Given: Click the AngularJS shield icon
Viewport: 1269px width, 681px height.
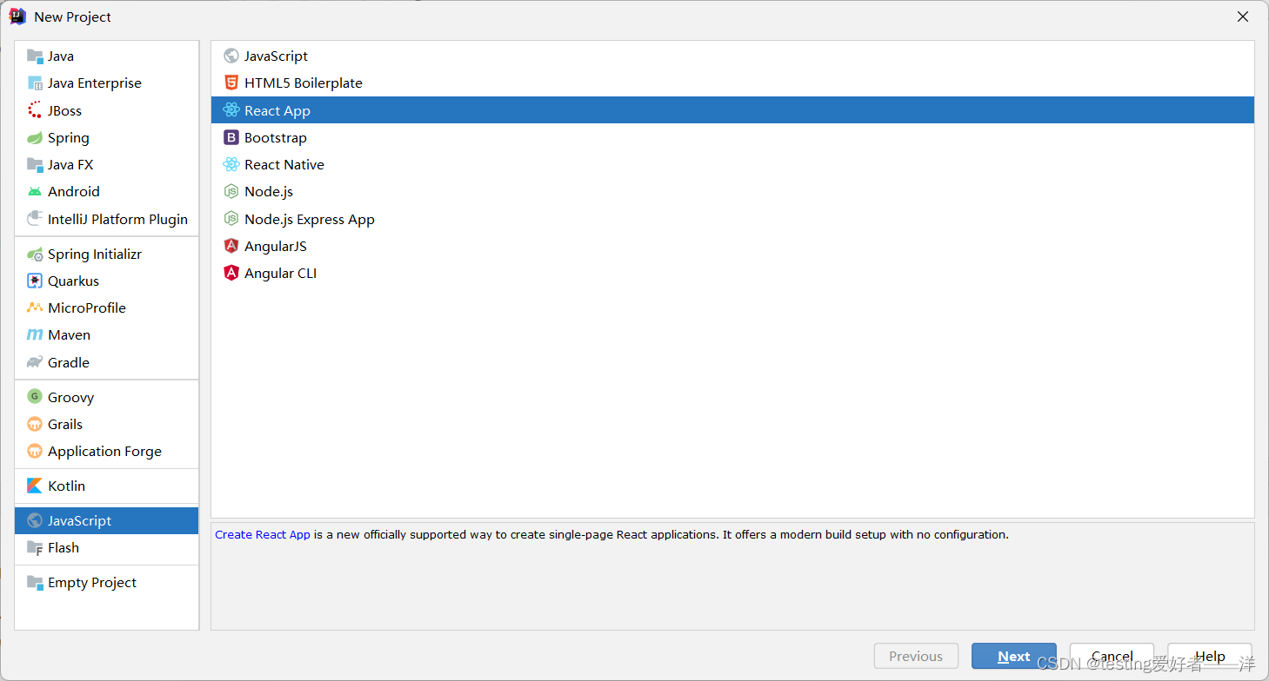Looking at the screenshot, I should [231, 247].
